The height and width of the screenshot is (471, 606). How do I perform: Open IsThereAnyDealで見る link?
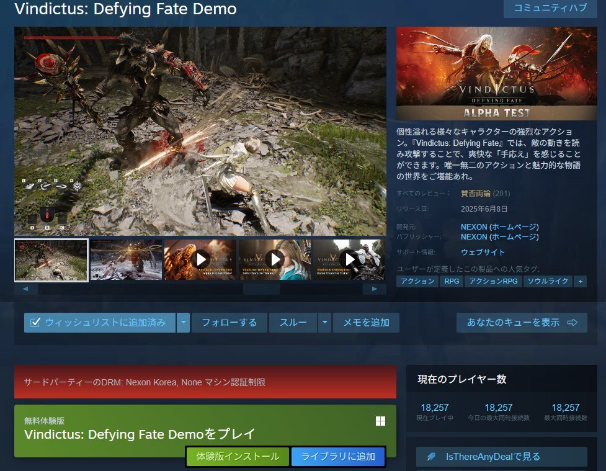point(502,457)
